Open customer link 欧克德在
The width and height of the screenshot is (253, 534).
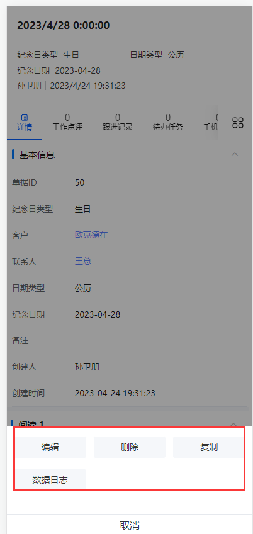(91, 235)
